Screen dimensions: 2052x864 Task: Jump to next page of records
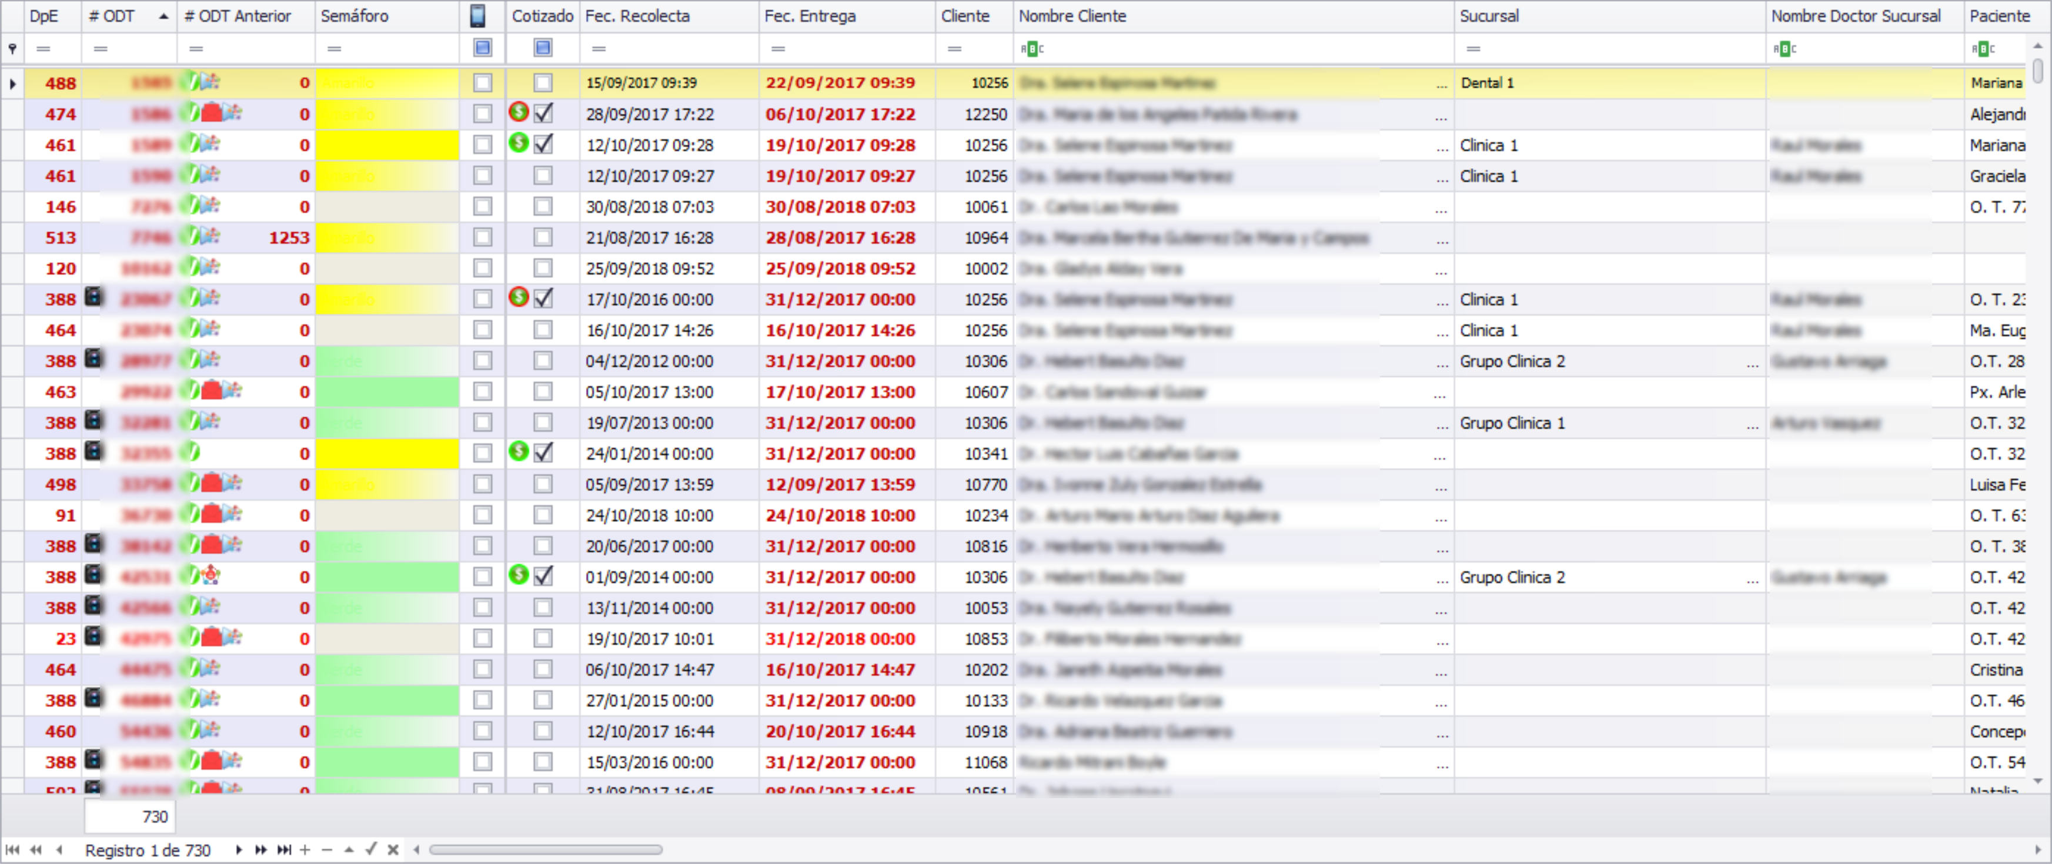[260, 850]
